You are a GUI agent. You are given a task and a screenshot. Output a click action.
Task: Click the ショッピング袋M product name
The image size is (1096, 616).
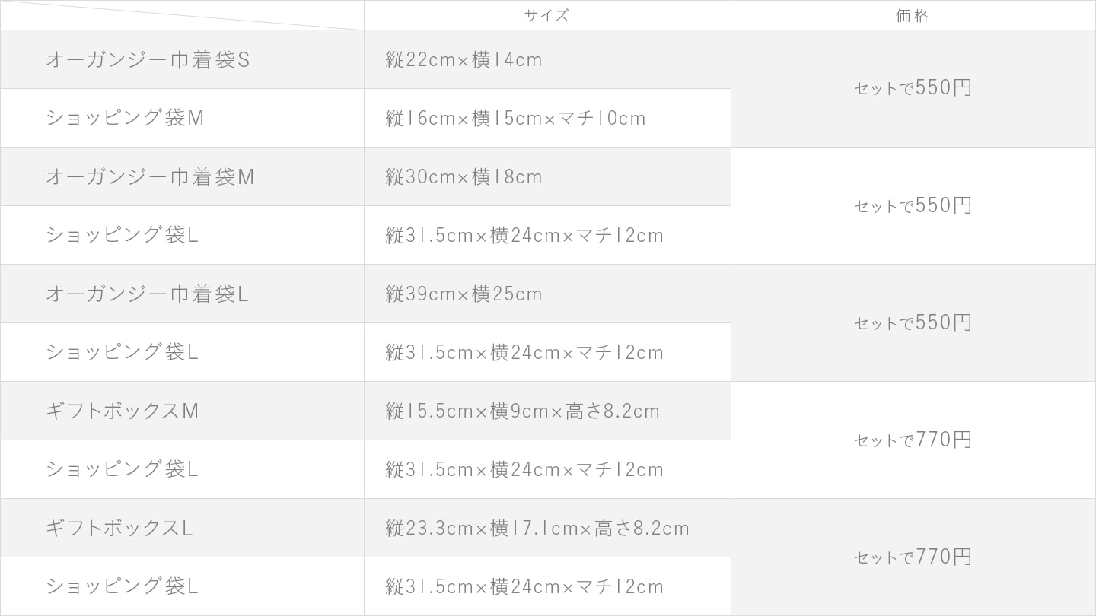click(125, 119)
